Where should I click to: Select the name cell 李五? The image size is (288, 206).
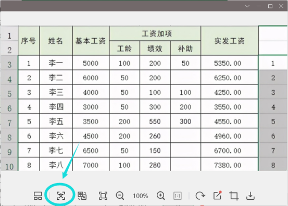(x=56, y=121)
